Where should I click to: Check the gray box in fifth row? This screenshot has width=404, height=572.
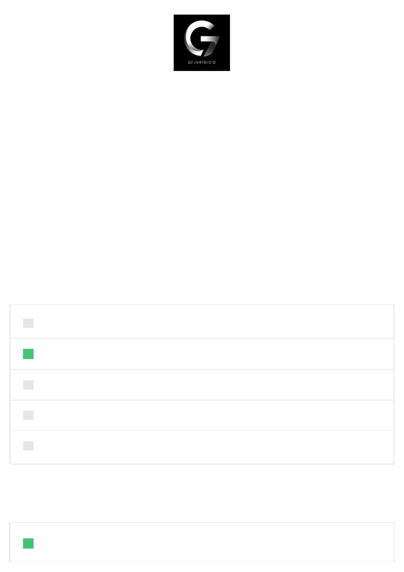28,446
